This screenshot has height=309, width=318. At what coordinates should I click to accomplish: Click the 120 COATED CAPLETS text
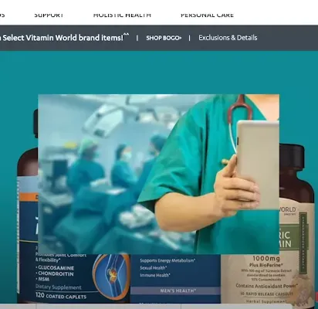[61, 296]
